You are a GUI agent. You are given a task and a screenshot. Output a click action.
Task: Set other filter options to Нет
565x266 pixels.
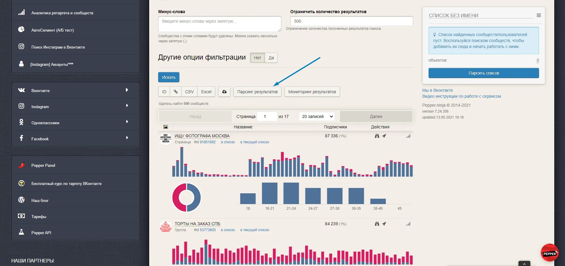[x=258, y=58]
